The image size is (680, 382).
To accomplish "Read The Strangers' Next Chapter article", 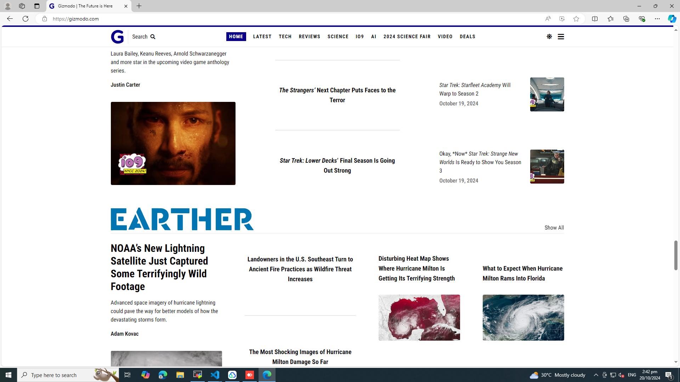I will [x=337, y=95].
